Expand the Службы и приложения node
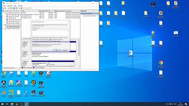The width and height of the screenshot is (189, 106). tap(3, 29)
